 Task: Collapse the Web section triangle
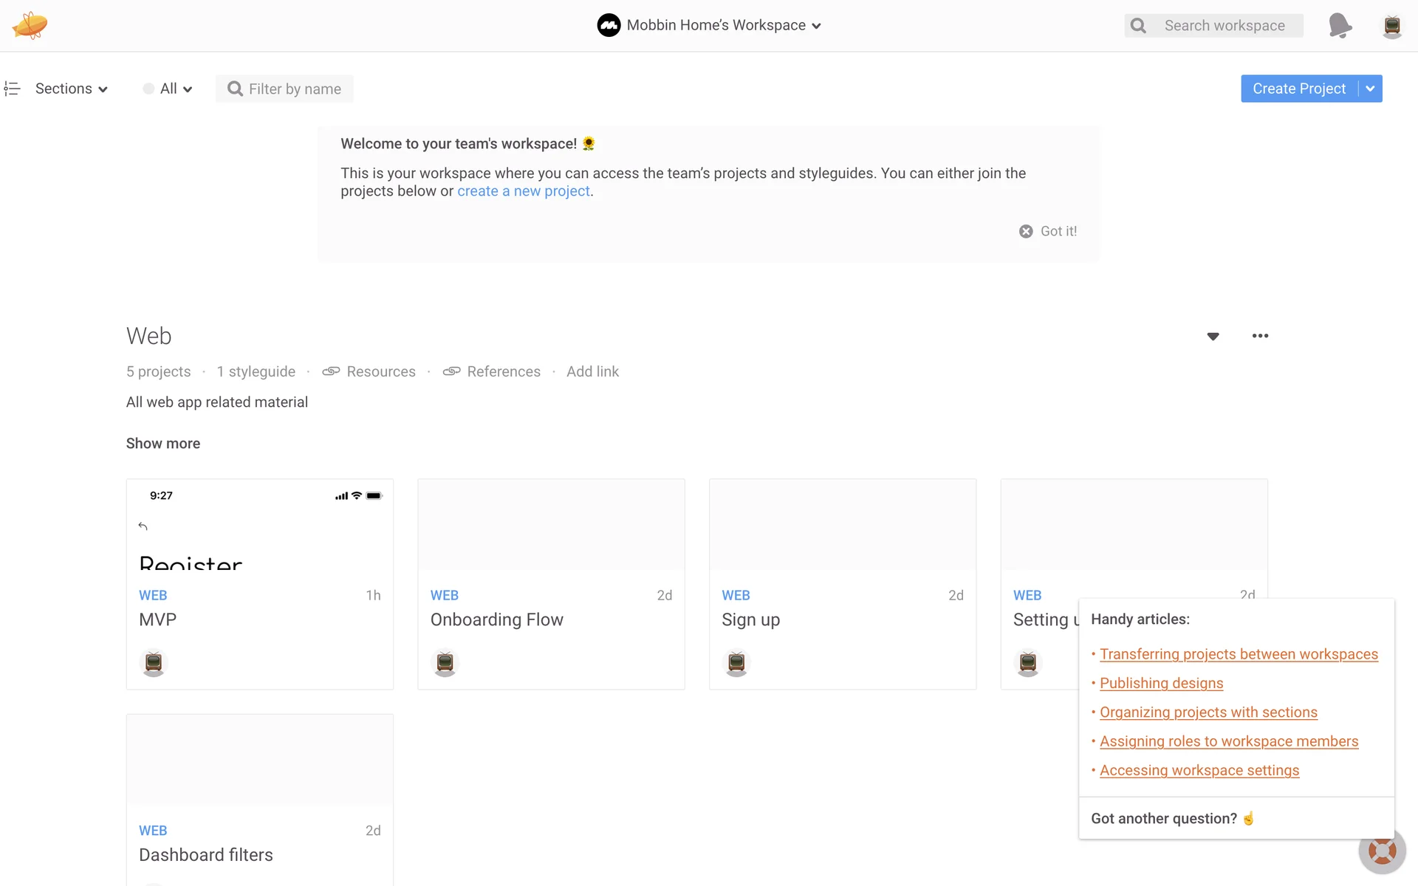click(x=1213, y=337)
